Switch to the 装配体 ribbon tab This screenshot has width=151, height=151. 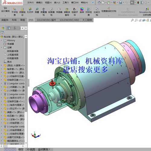point(5,20)
